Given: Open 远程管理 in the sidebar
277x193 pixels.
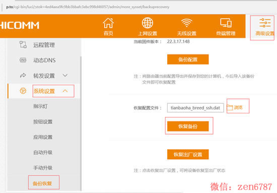Looking at the screenshot, I should coord(44,45).
